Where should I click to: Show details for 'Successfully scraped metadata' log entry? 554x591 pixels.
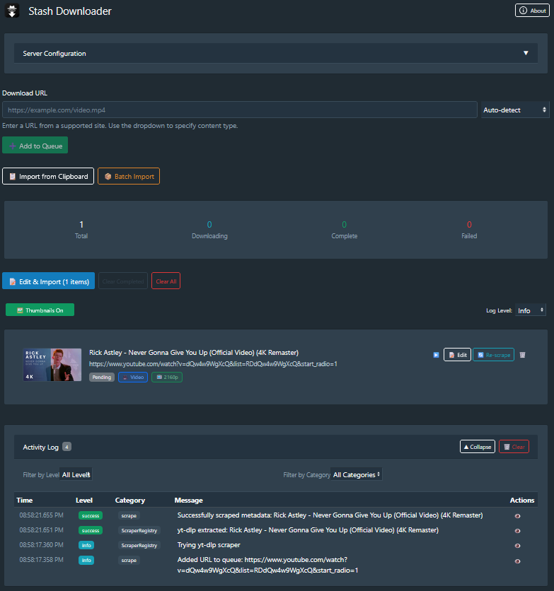pos(517,515)
